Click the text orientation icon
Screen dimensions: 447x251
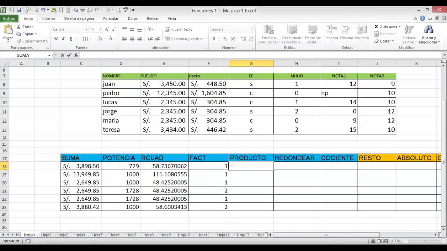(150, 30)
